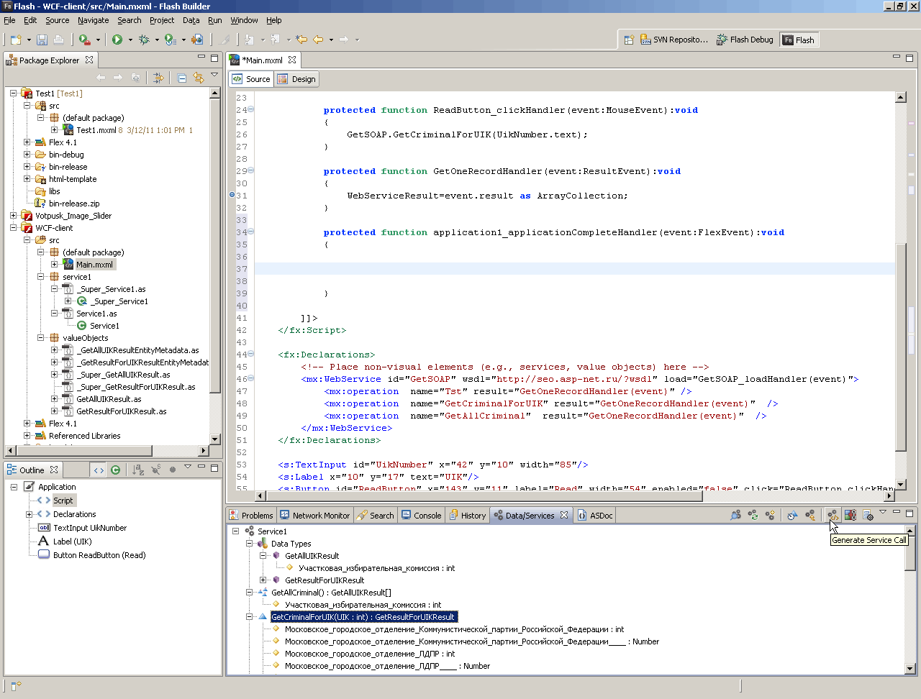Toggle class view green icon in Outline
921x699 pixels.
[115, 470]
